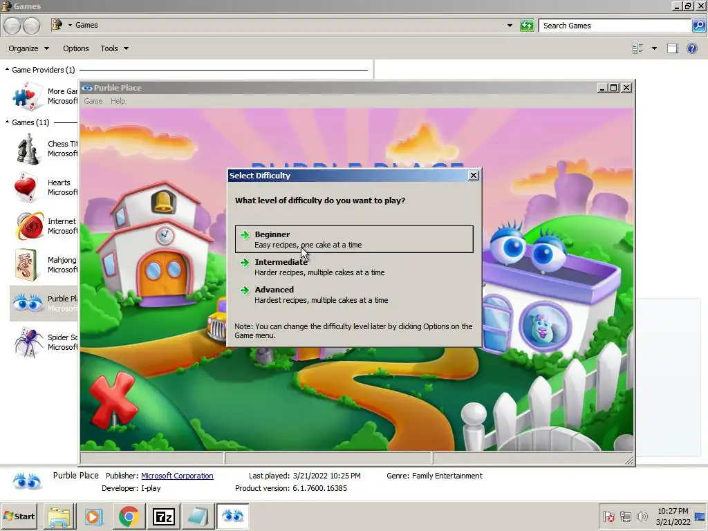Select the Purble Place icon in the list
The image size is (708, 531).
pyautogui.click(x=28, y=303)
